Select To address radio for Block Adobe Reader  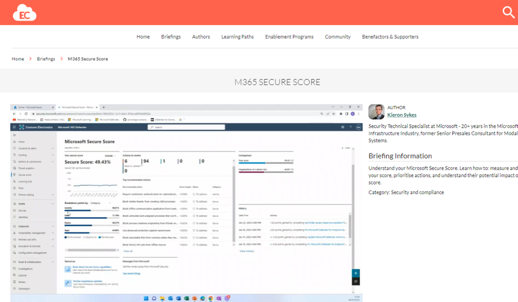click(194, 201)
